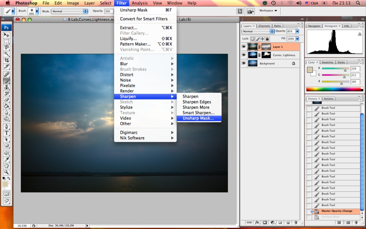Viewport: 366px width, 229px height.
Task: Delete layer using Layers panel trash icon
Action: (x=295, y=222)
